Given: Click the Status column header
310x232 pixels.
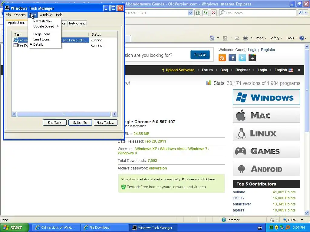Looking at the screenshot, I should (103, 34).
